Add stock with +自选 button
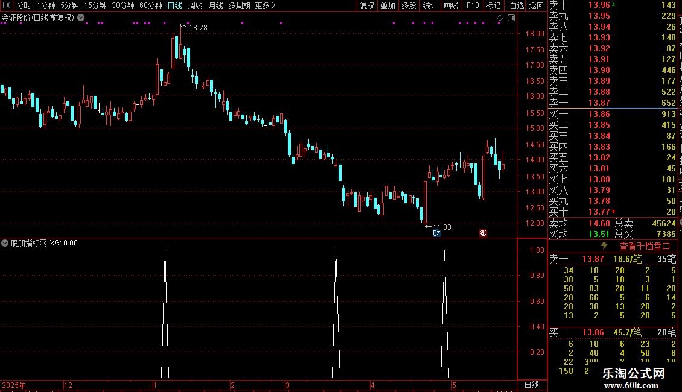This screenshot has height=392, width=682. pos(515,5)
